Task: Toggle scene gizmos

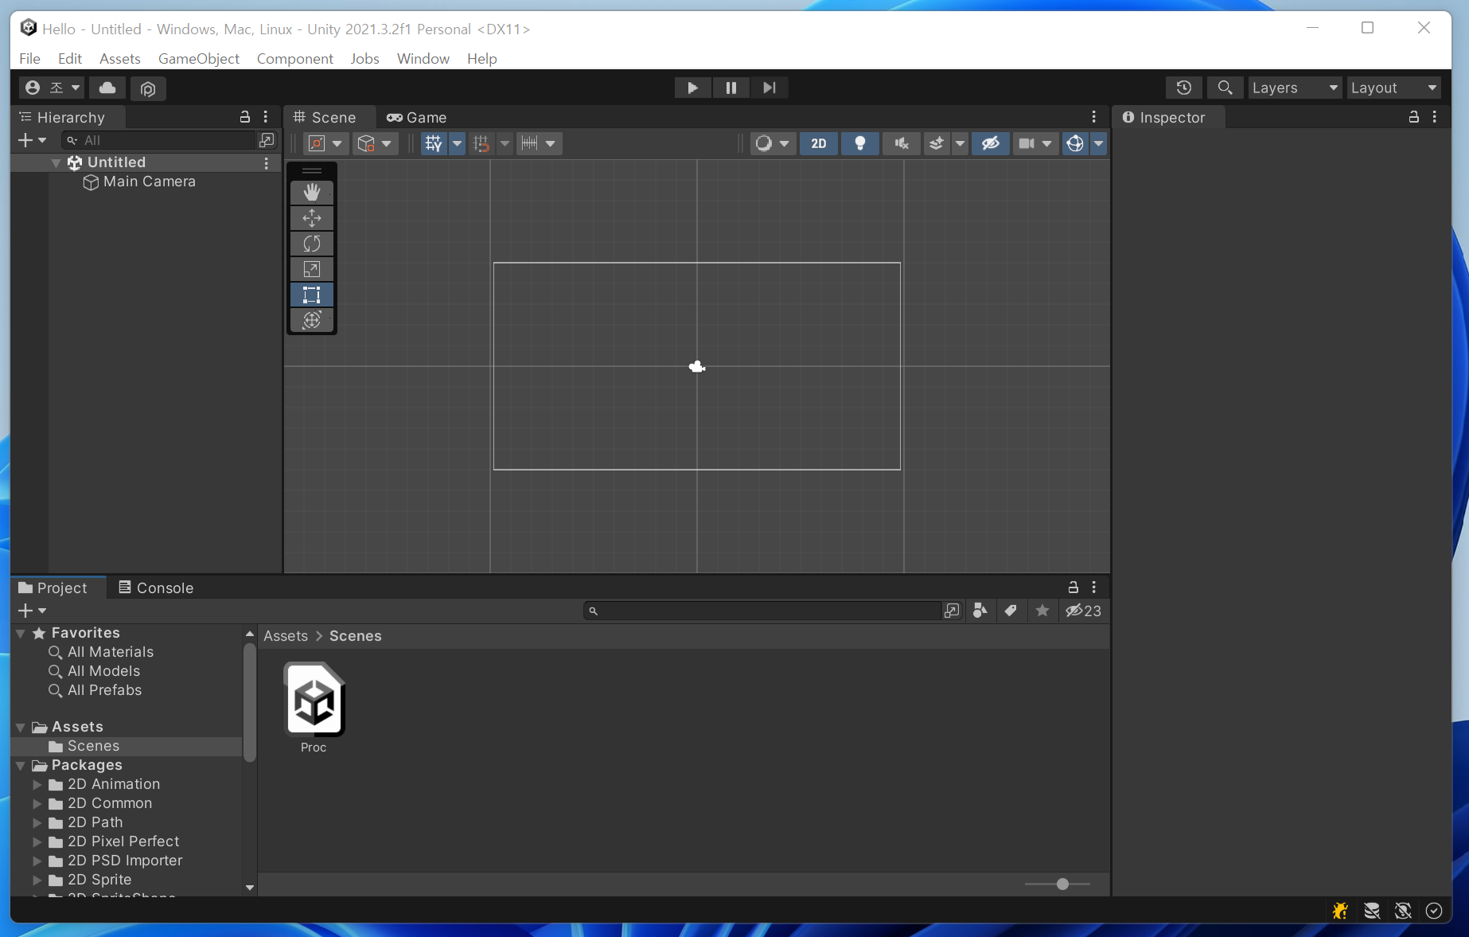Action: pos(1075,143)
